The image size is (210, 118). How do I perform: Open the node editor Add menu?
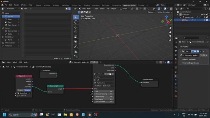[20, 62]
